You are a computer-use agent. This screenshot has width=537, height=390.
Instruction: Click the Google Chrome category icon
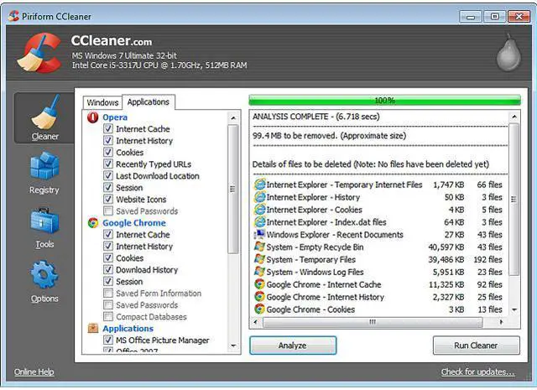click(x=93, y=223)
